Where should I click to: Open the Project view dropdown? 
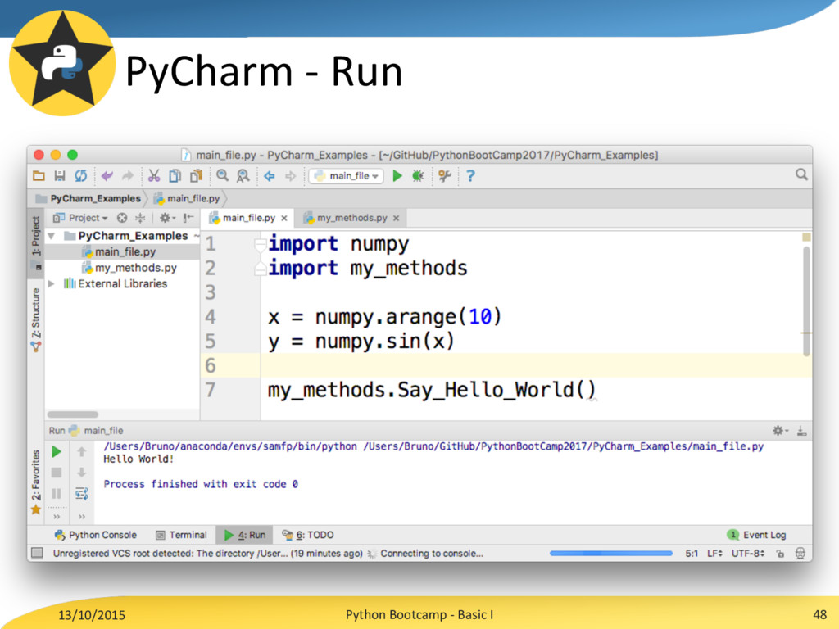pos(80,218)
